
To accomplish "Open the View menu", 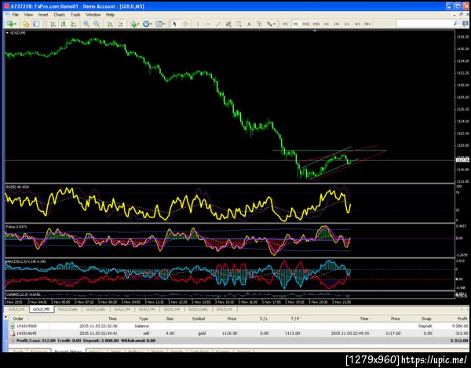I will 28,14.
